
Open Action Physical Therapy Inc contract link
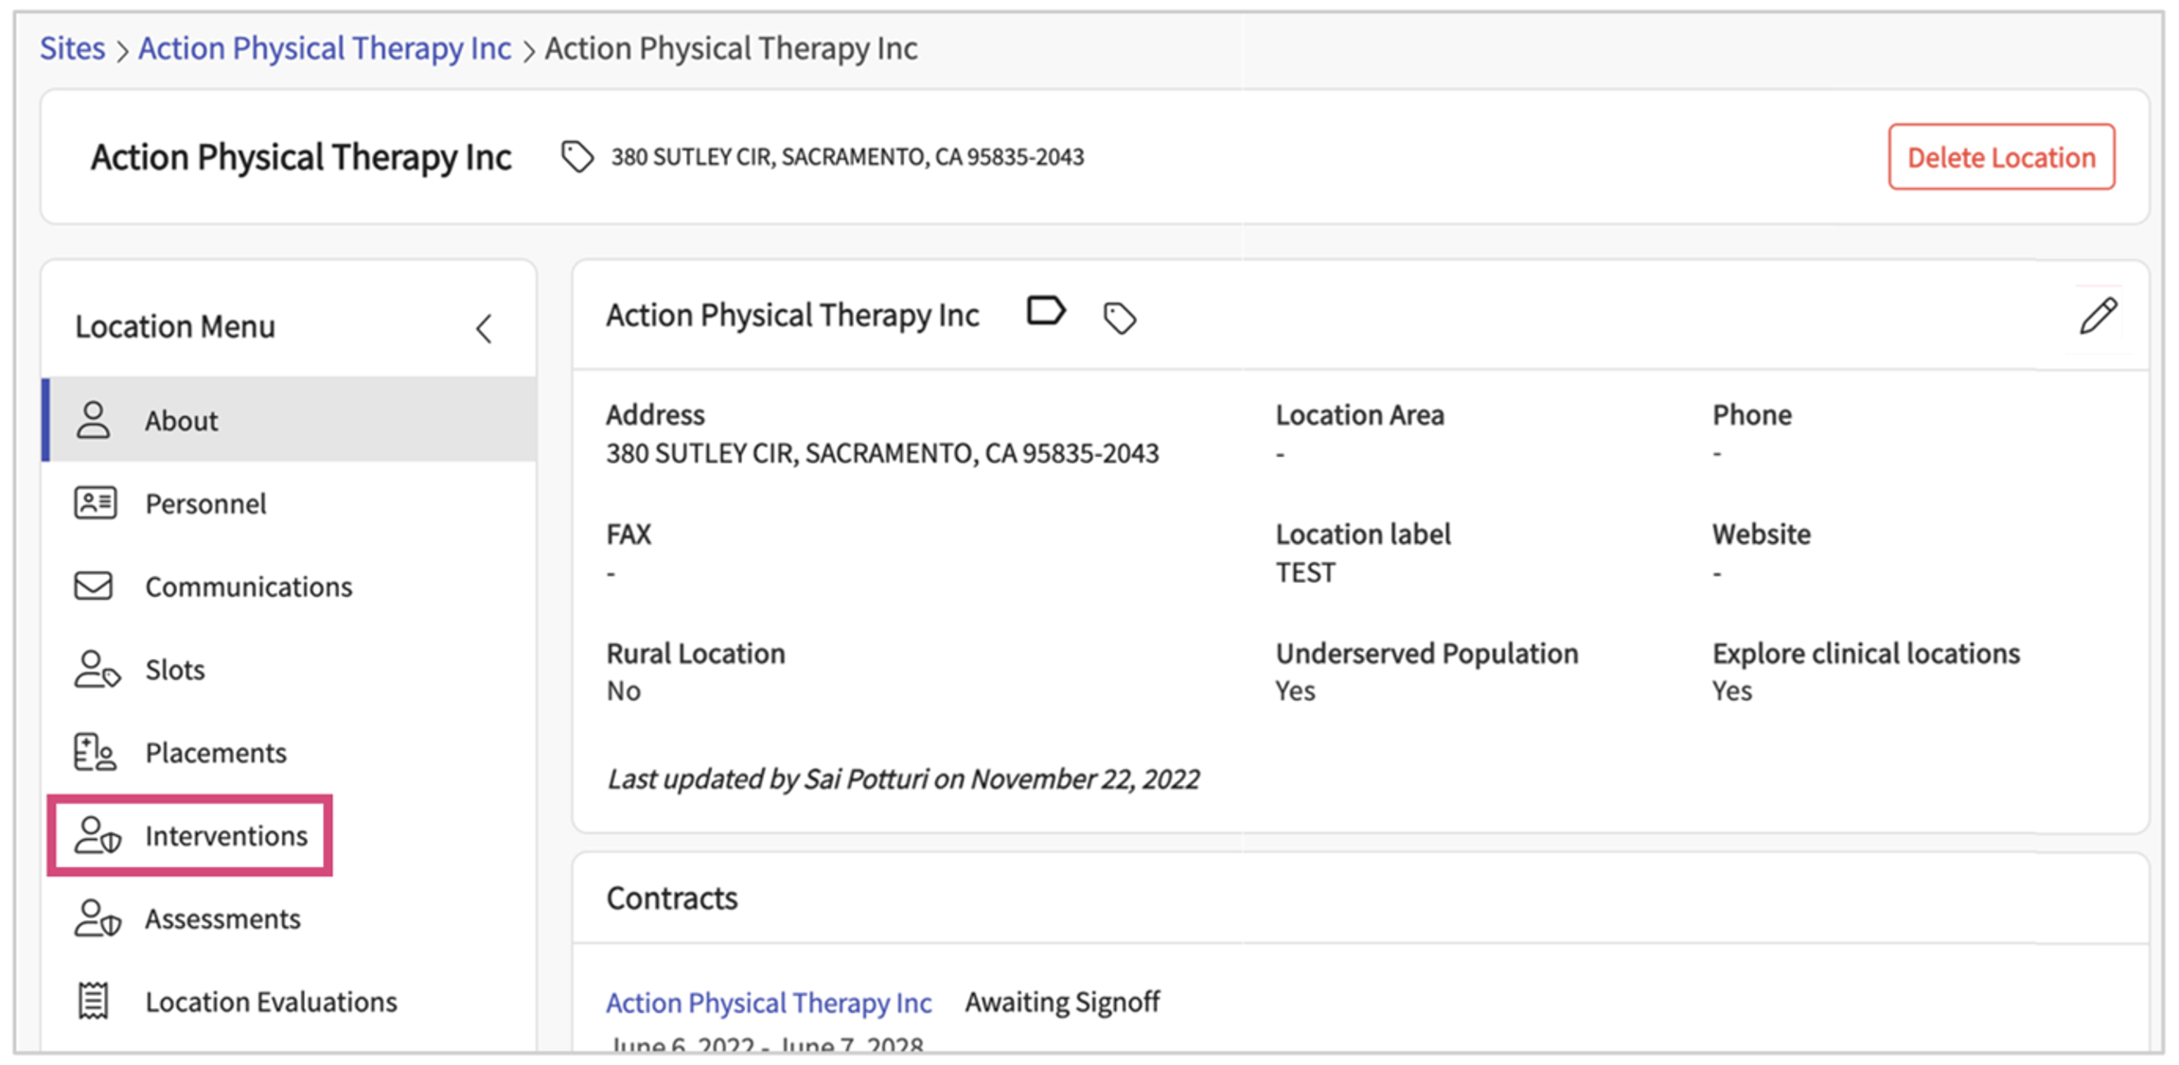coord(769,1003)
